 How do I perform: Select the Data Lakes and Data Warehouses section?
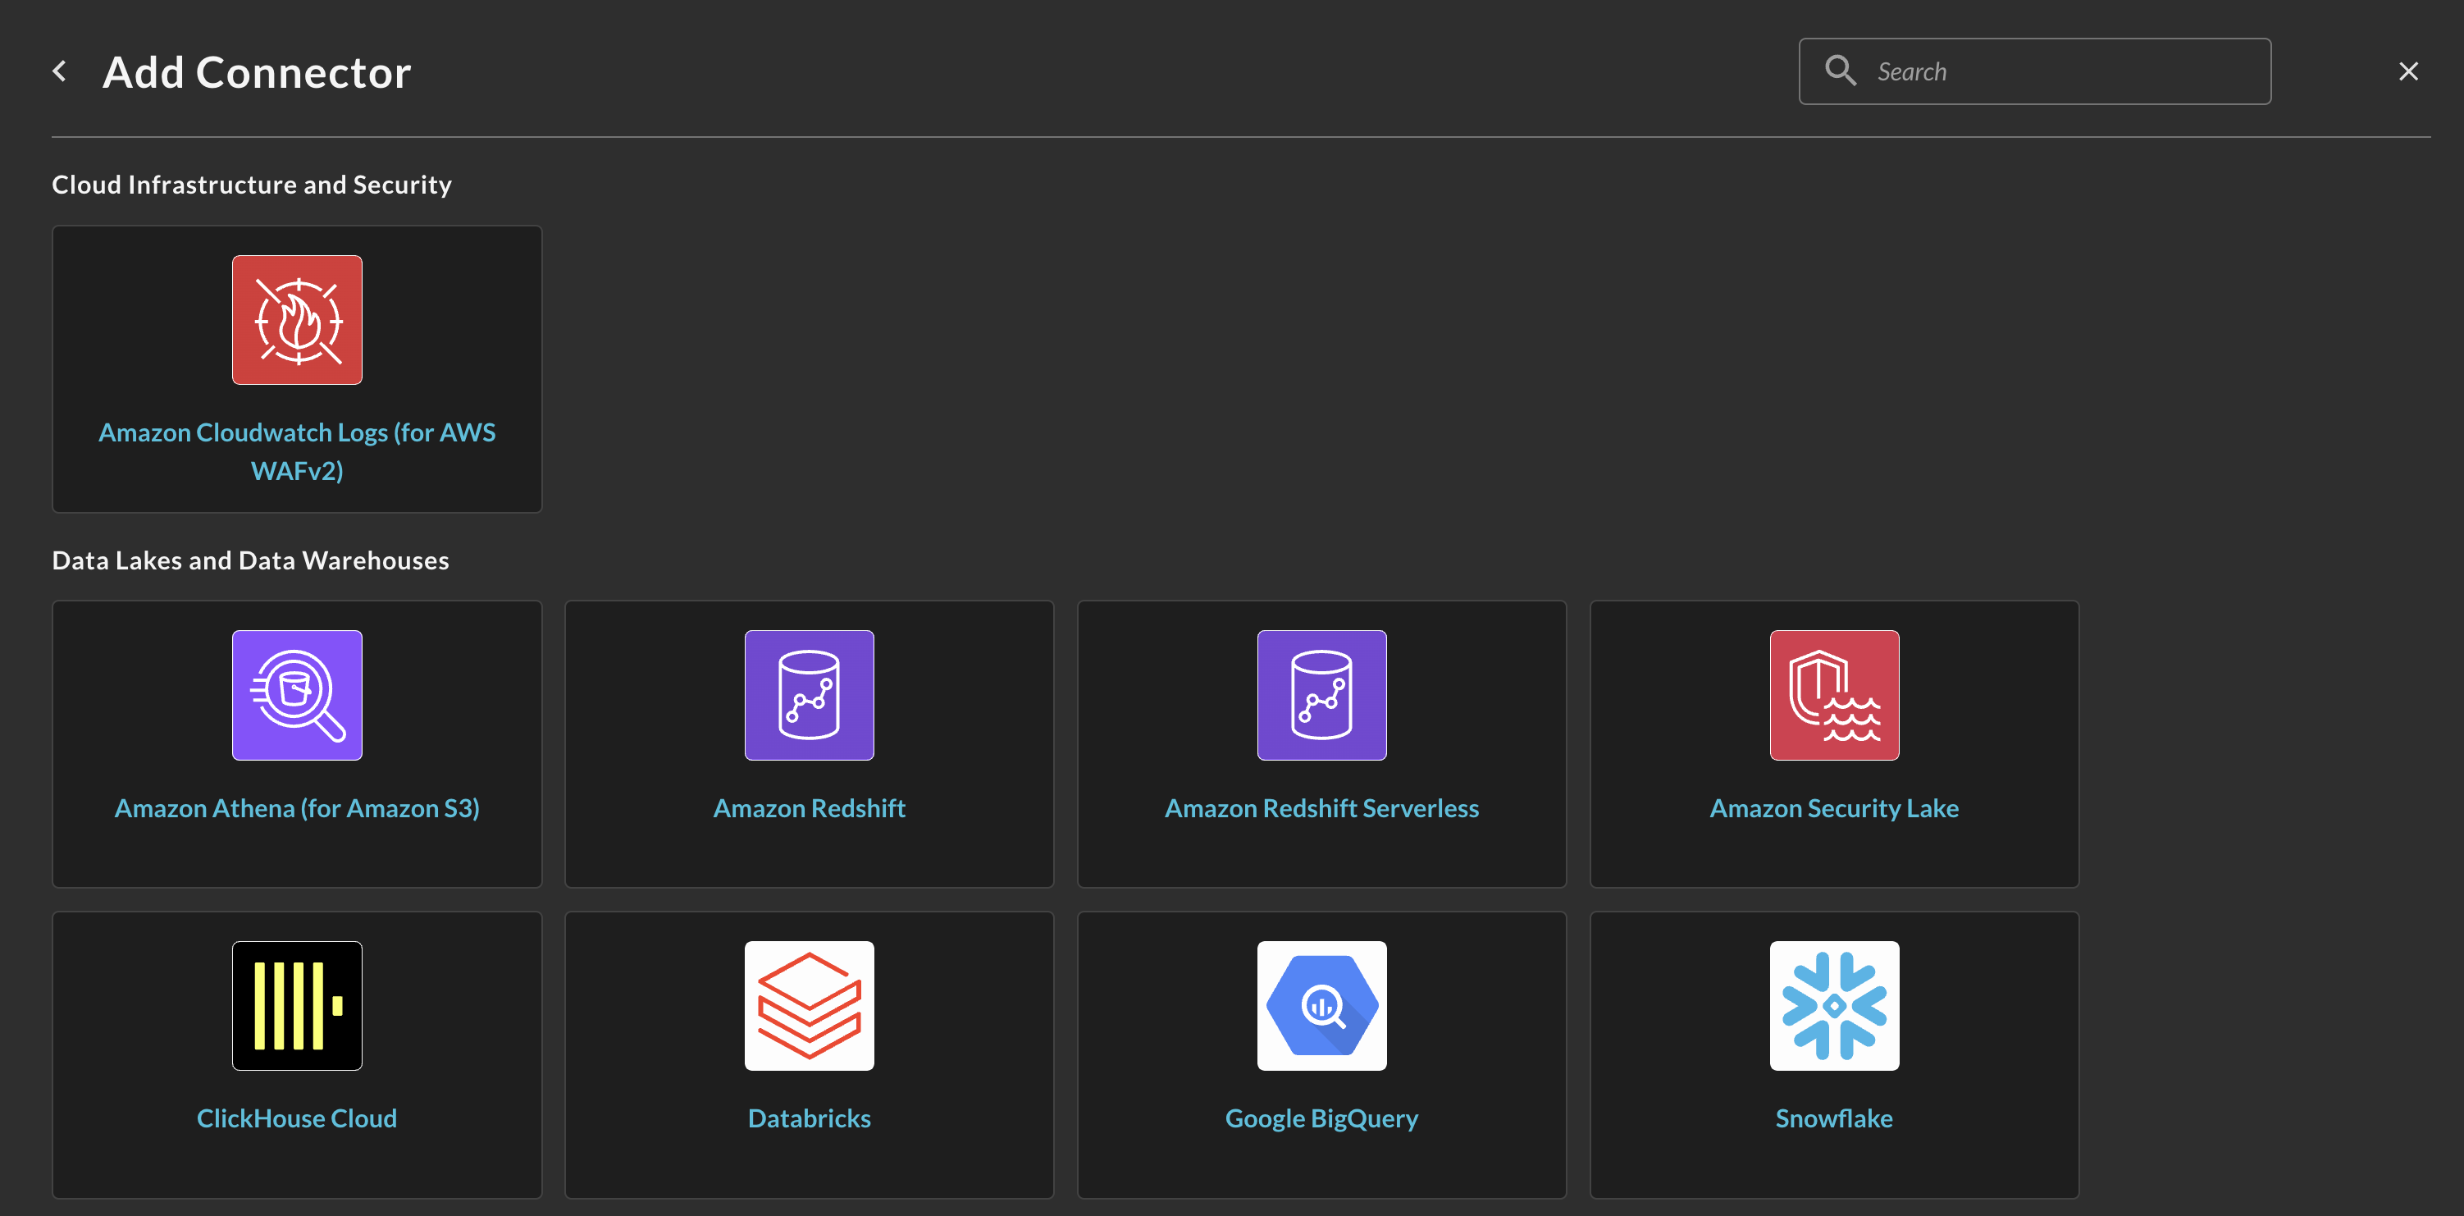[250, 558]
